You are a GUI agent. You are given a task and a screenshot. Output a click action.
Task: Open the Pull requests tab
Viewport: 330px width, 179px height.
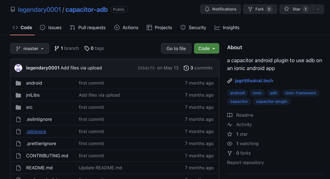(88, 28)
